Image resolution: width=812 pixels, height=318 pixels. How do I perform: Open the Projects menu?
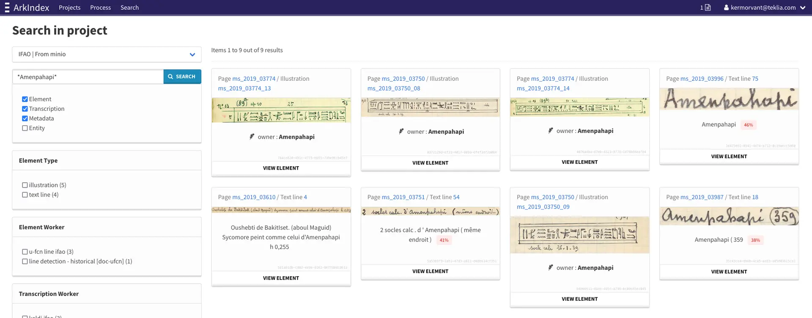click(69, 8)
